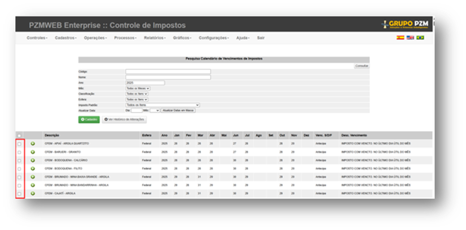Screen dimensions: 466x230
Task: Tick the checkbox for BODOQUENA - FILITO row
Action: click(x=19, y=169)
